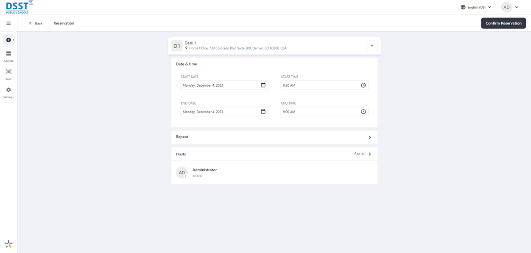Viewport: 531px width, 253px height.
Task: Click the create new plus icon in sidebar
Action: click(8, 40)
